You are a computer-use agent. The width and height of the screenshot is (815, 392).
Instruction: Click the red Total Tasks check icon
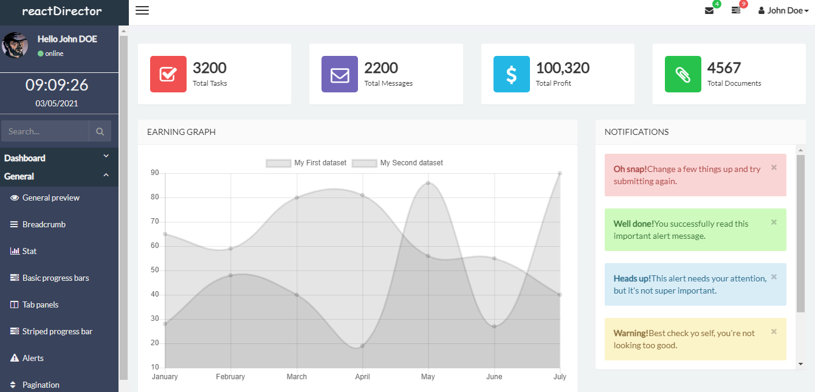pyautogui.click(x=168, y=74)
